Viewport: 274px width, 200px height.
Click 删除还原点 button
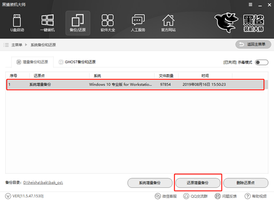246,183
